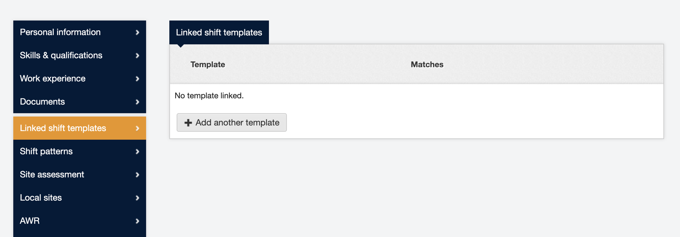Click chevron arrow beside Work experience
680x237 pixels.
tap(137, 79)
